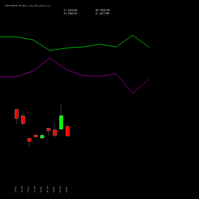Select the 20 Feb date label

[47, 189]
